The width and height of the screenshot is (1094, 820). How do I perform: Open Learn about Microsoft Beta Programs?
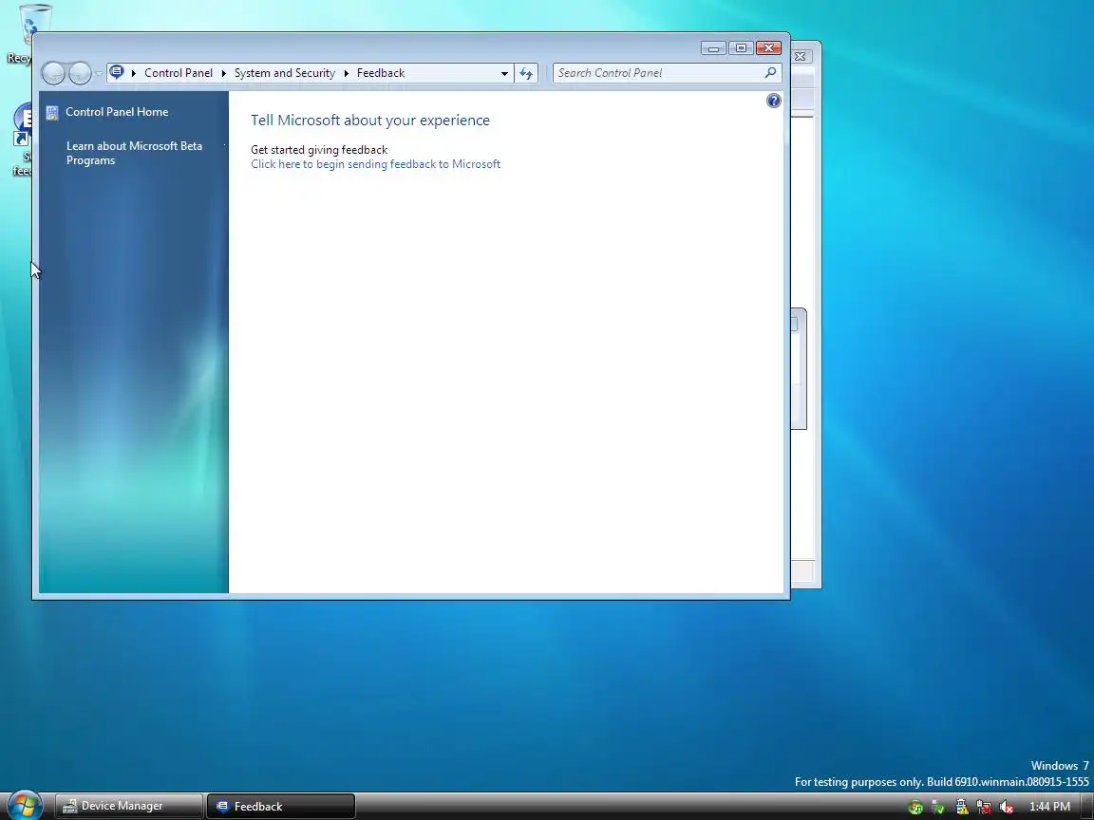coord(134,153)
